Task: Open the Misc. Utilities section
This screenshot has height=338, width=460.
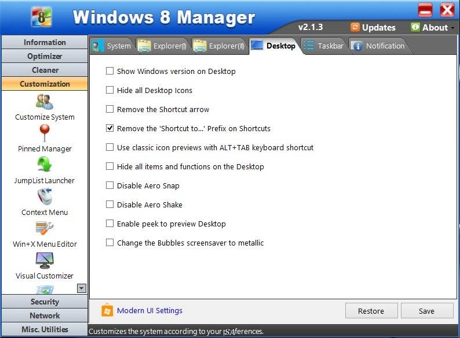Action: [x=45, y=329]
